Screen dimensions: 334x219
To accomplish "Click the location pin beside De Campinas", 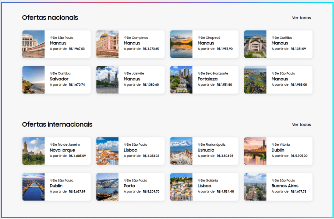I will 125,38.
